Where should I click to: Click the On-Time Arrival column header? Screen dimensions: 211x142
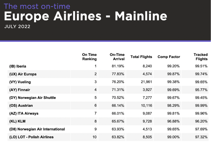point(117,57)
